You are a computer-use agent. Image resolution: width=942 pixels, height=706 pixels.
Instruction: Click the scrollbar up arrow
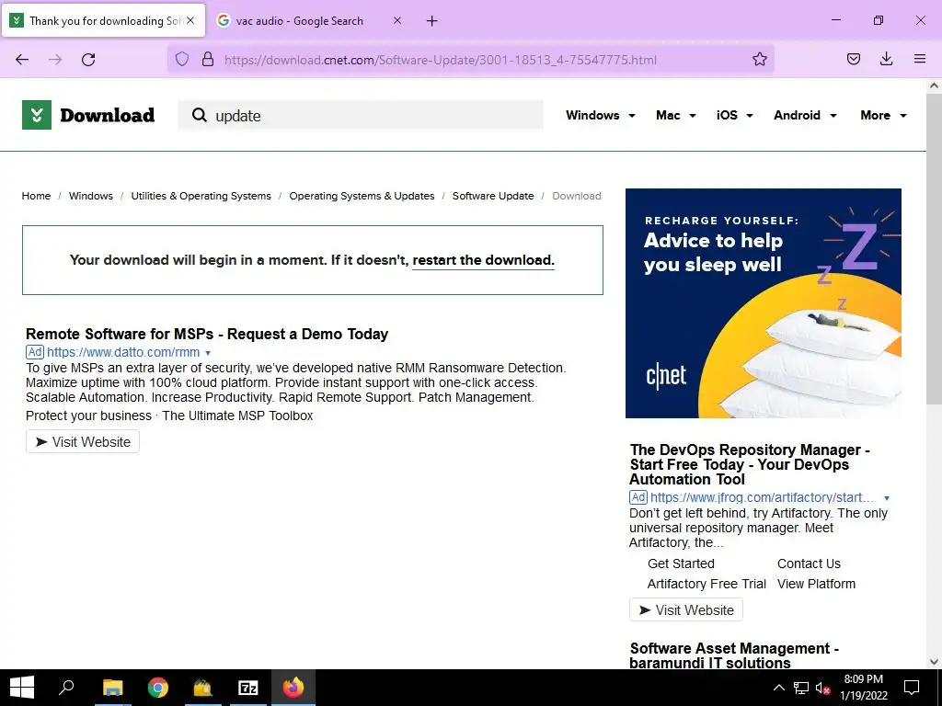point(934,85)
